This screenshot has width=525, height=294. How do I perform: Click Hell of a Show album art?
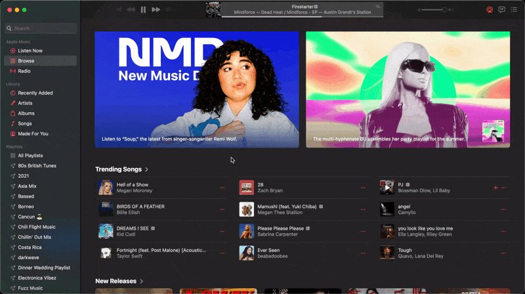click(x=106, y=188)
